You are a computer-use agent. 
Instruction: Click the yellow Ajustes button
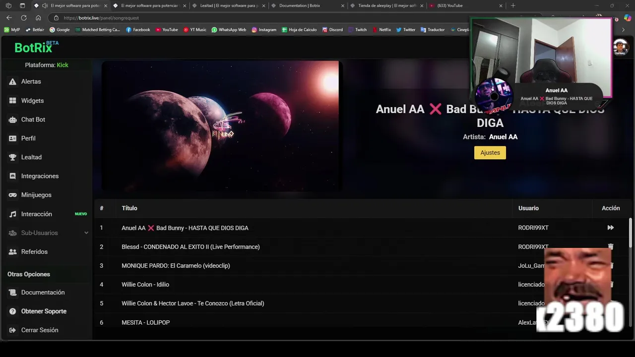pos(490,153)
